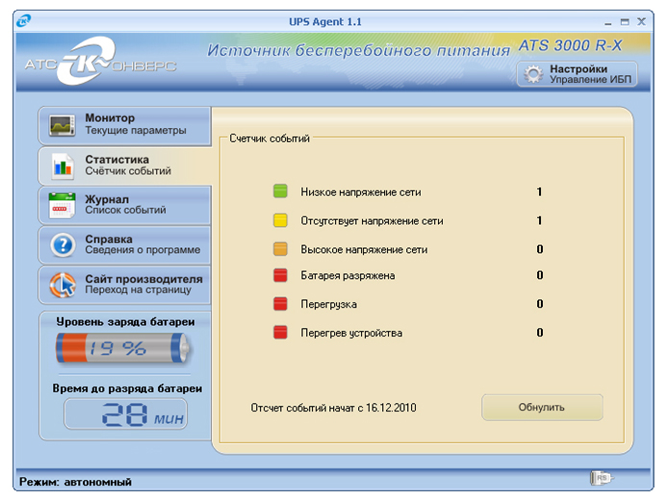Click the Настройки Управление ИБП button

pos(577,74)
